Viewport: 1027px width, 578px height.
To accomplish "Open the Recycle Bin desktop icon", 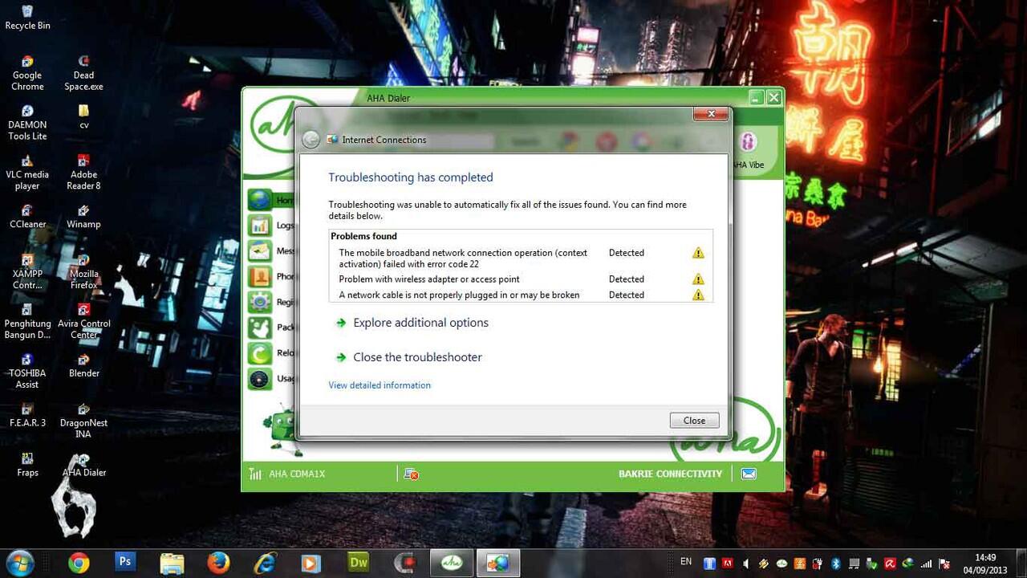I will pos(27,17).
